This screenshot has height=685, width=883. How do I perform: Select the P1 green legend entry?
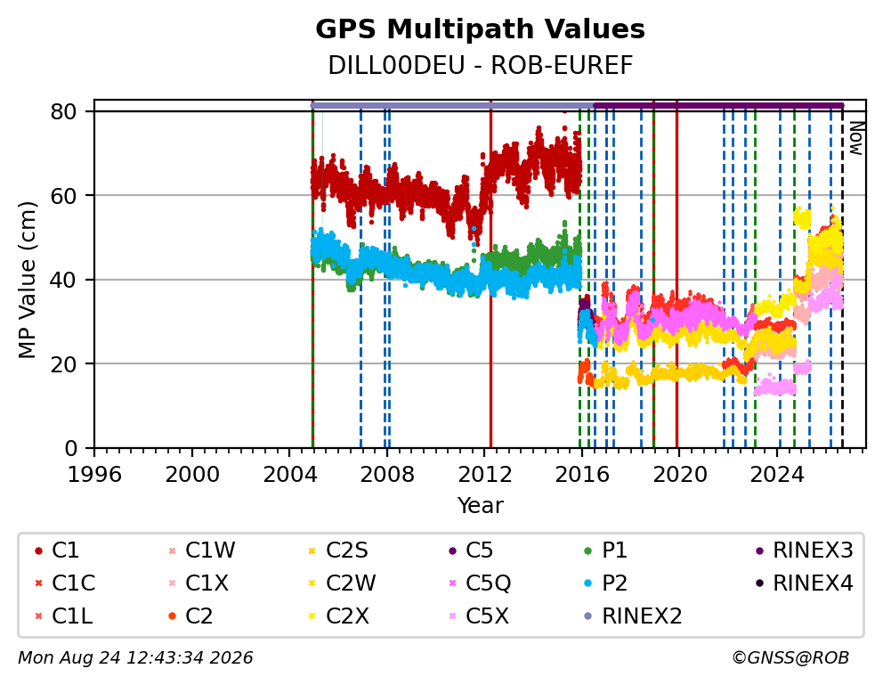(606, 550)
